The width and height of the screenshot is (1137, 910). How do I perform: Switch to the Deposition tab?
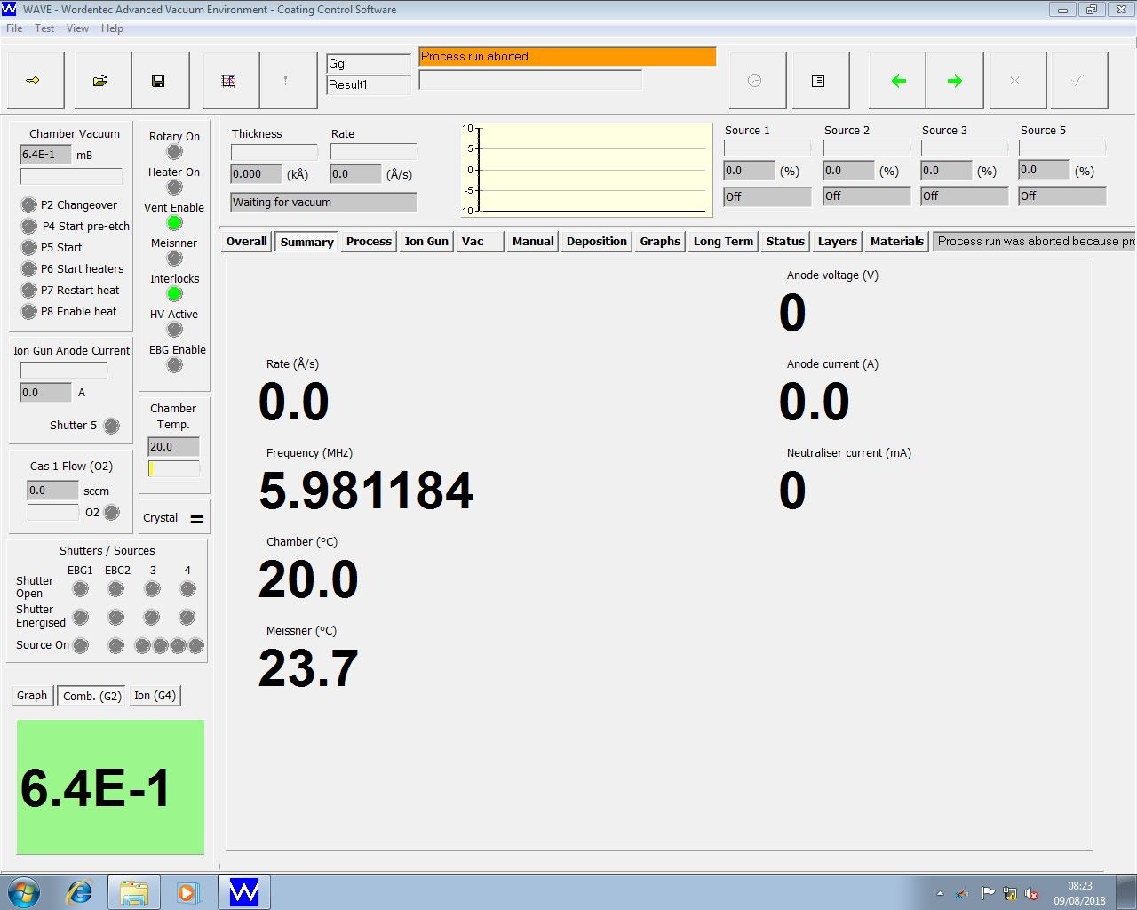coord(596,242)
